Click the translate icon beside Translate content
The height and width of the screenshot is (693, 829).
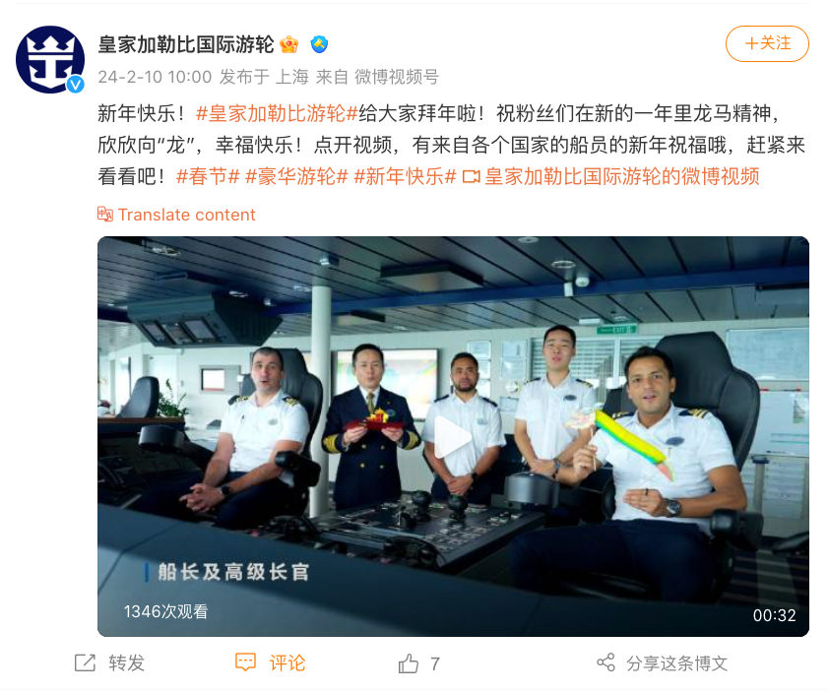105,215
